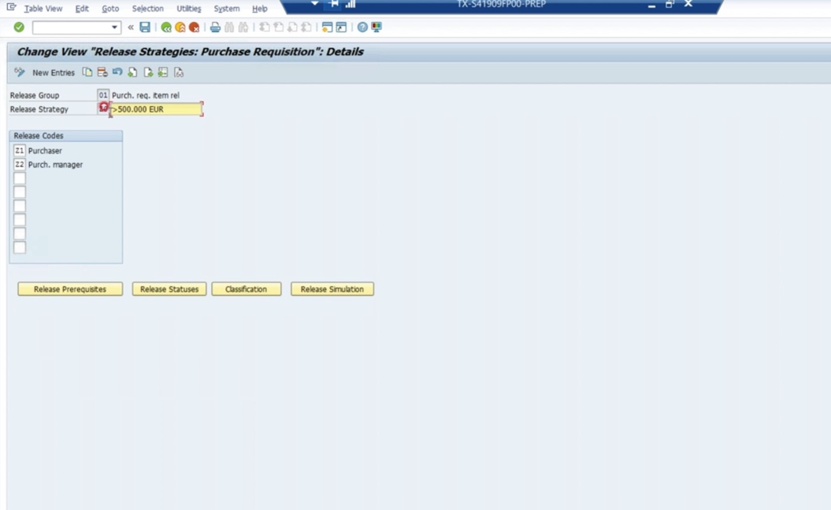The width and height of the screenshot is (831, 510).
Task: Open the Selection menu
Action: point(148,9)
